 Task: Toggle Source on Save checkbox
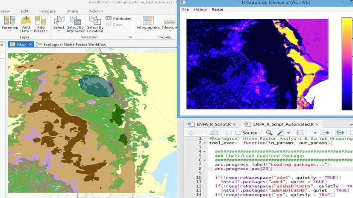click(238, 133)
